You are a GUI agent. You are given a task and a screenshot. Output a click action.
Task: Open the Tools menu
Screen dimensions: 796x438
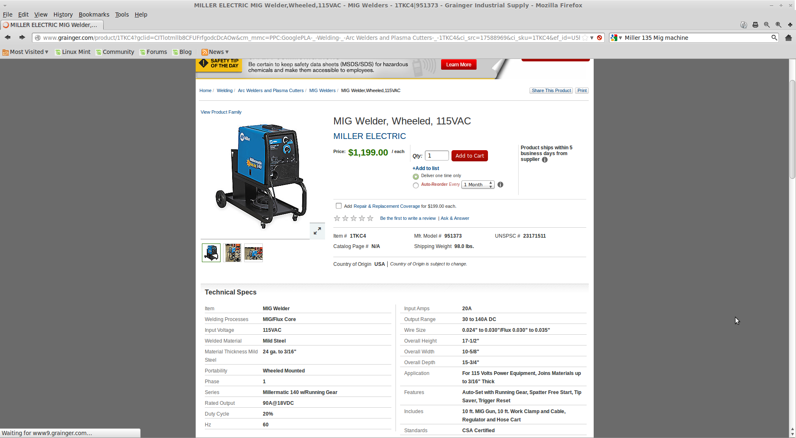pyautogui.click(x=122, y=15)
